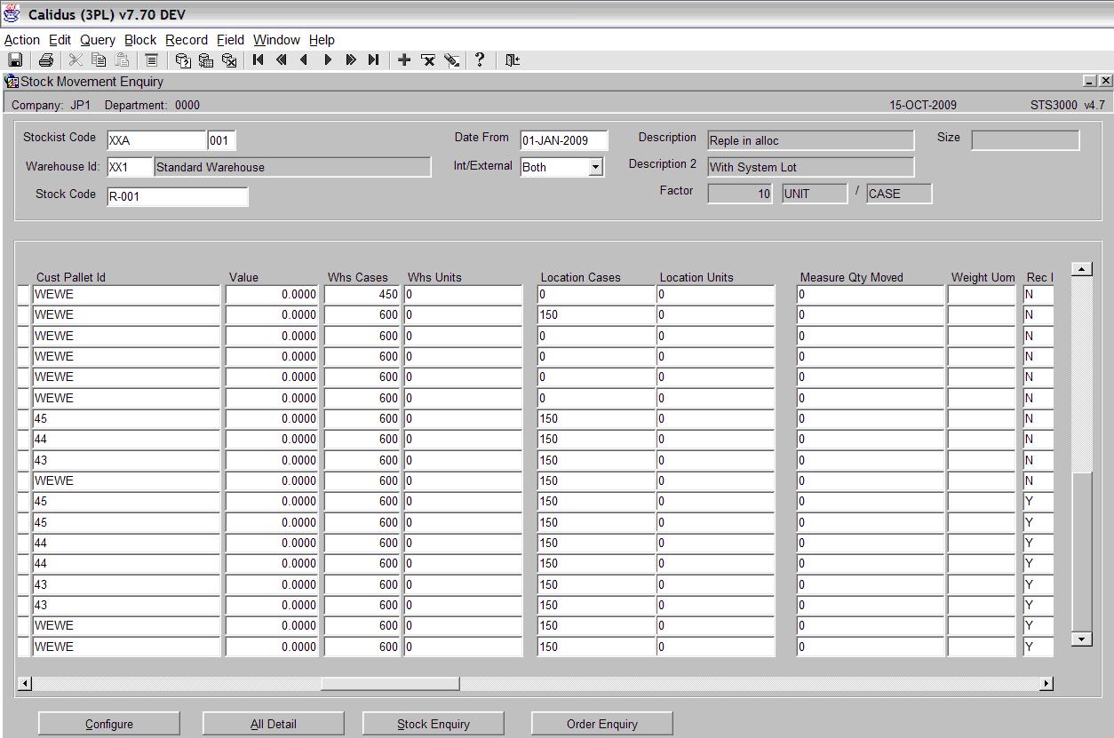Open the Window menu
Viewport: 1114px width, 738px height.
point(276,40)
